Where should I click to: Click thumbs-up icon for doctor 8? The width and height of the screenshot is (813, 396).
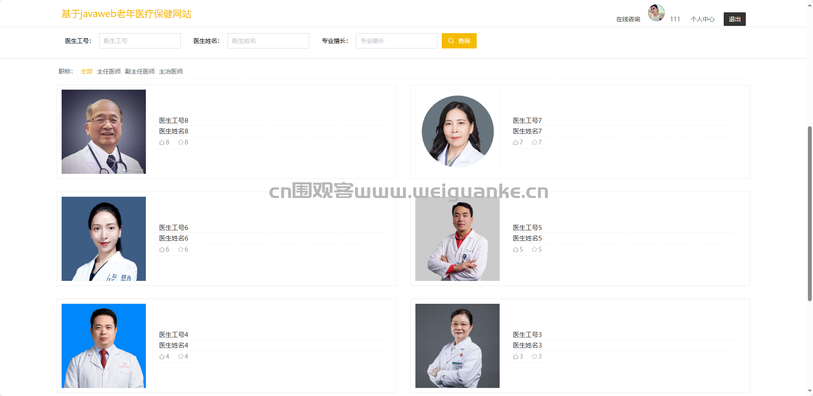[162, 142]
